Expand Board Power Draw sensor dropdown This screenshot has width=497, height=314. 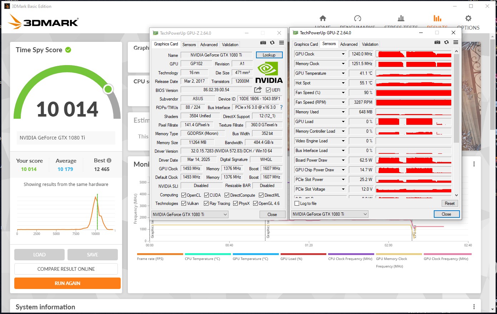click(343, 160)
